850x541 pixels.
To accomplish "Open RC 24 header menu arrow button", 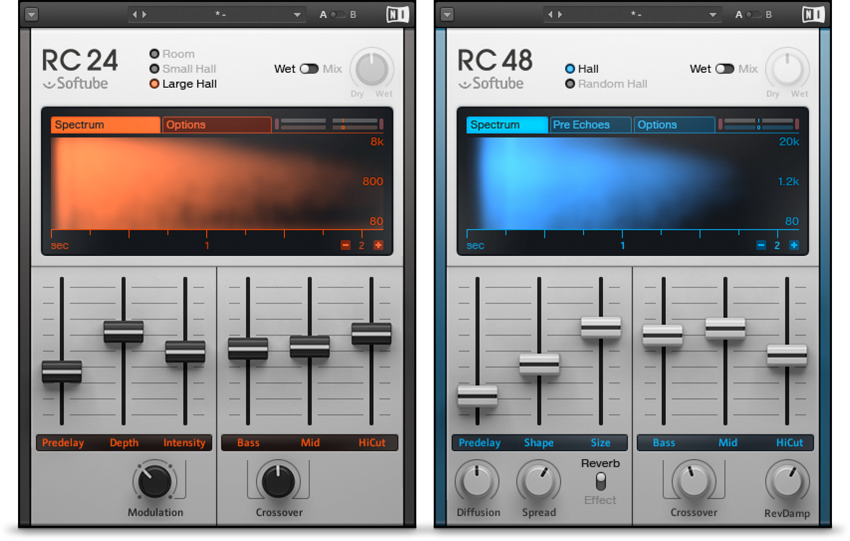I will pyautogui.click(x=32, y=14).
